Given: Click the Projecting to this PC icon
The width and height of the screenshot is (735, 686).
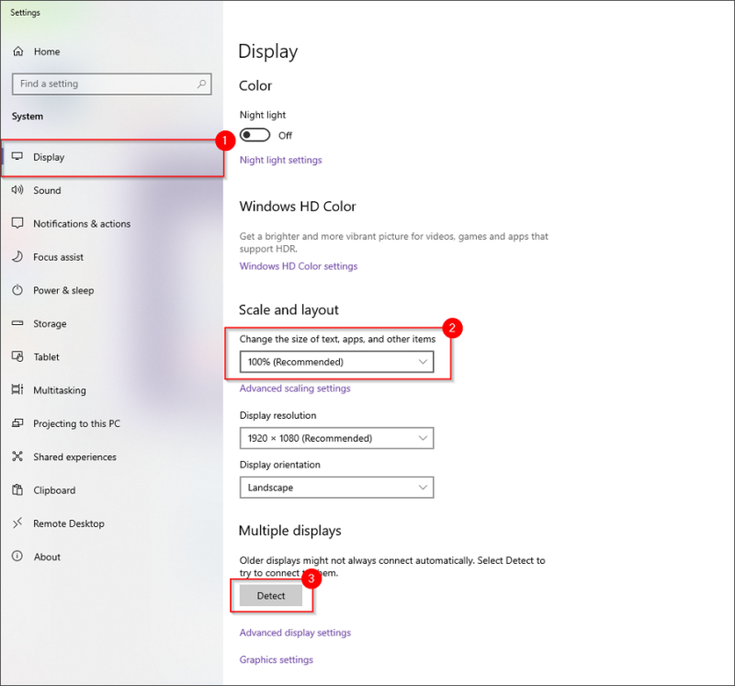Looking at the screenshot, I should 17,423.
